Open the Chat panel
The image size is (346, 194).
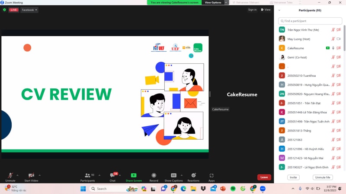[x=112, y=176]
